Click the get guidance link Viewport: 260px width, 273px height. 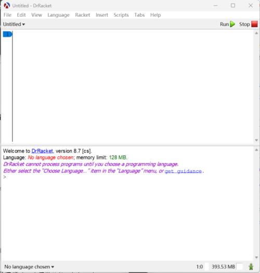183,171
